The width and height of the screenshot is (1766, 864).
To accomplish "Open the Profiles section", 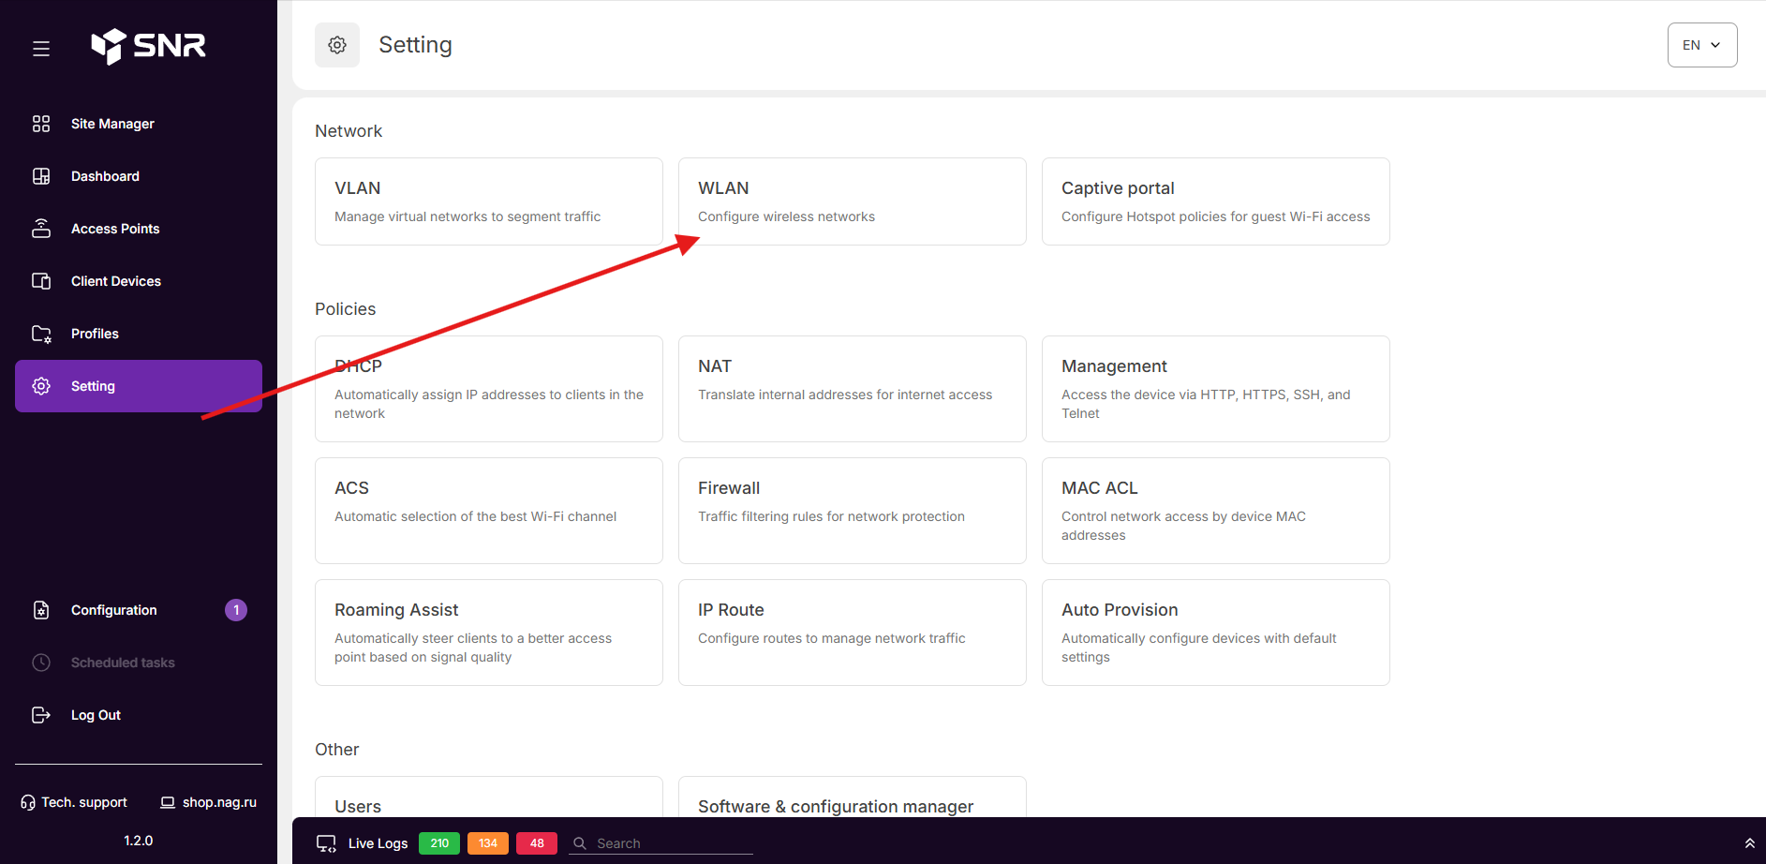I will (139, 334).
